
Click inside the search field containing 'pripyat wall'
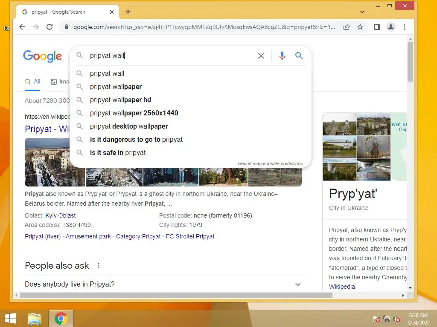point(170,56)
